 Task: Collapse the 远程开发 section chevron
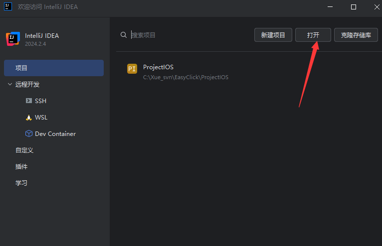[x=9, y=84]
